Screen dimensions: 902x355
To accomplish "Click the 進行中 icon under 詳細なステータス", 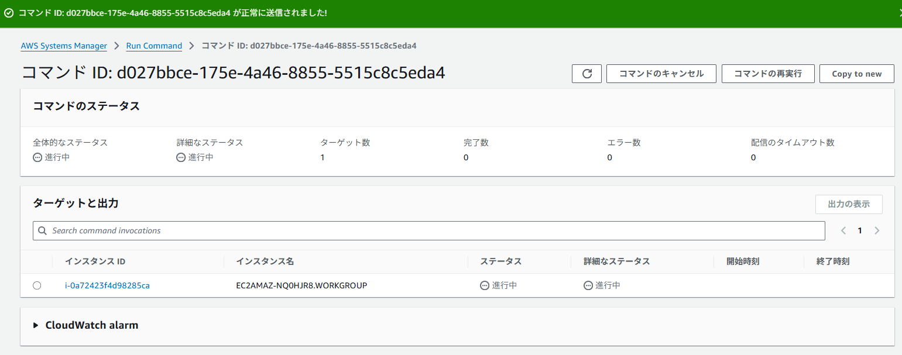I will pyautogui.click(x=181, y=157).
